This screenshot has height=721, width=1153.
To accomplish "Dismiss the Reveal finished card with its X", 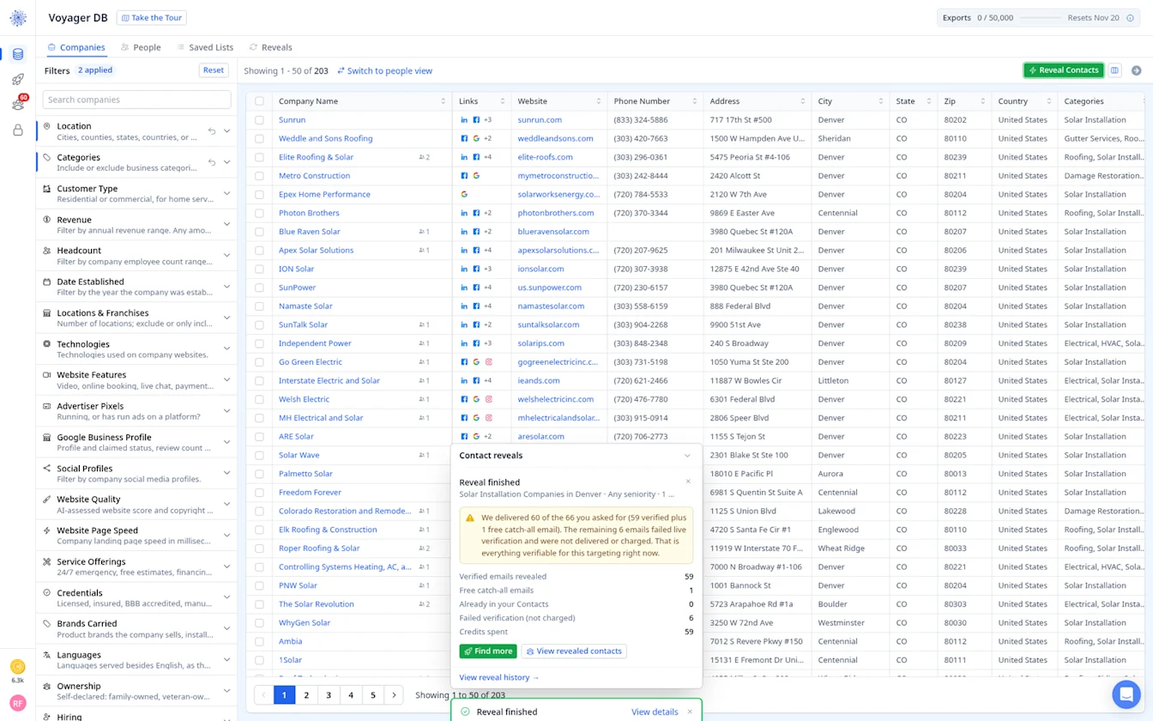I will click(688, 482).
